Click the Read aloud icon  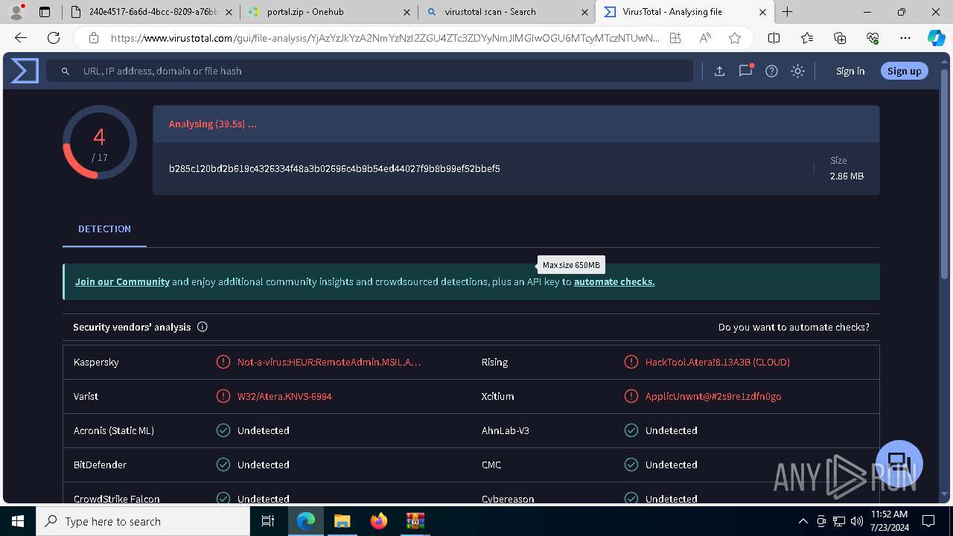pyautogui.click(x=705, y=38)
